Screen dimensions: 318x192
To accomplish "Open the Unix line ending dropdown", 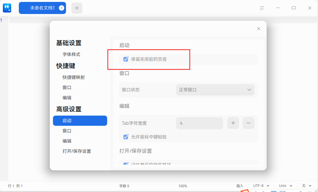I will point(285,186).
